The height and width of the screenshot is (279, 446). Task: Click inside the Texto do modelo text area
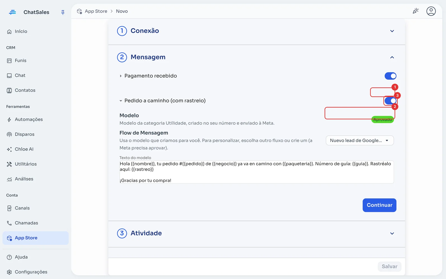(x=256, y=172)
